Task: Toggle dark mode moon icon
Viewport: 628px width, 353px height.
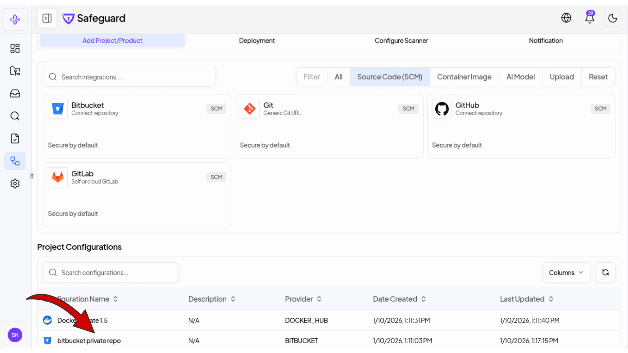Action: (612, 18)
